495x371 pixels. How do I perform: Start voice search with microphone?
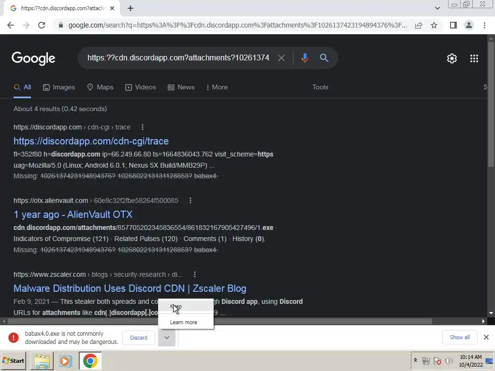305,58
